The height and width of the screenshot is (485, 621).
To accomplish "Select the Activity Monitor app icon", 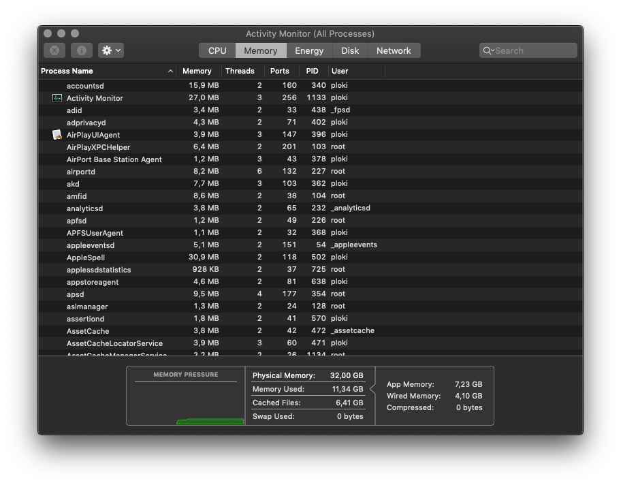I will point(57,98).
